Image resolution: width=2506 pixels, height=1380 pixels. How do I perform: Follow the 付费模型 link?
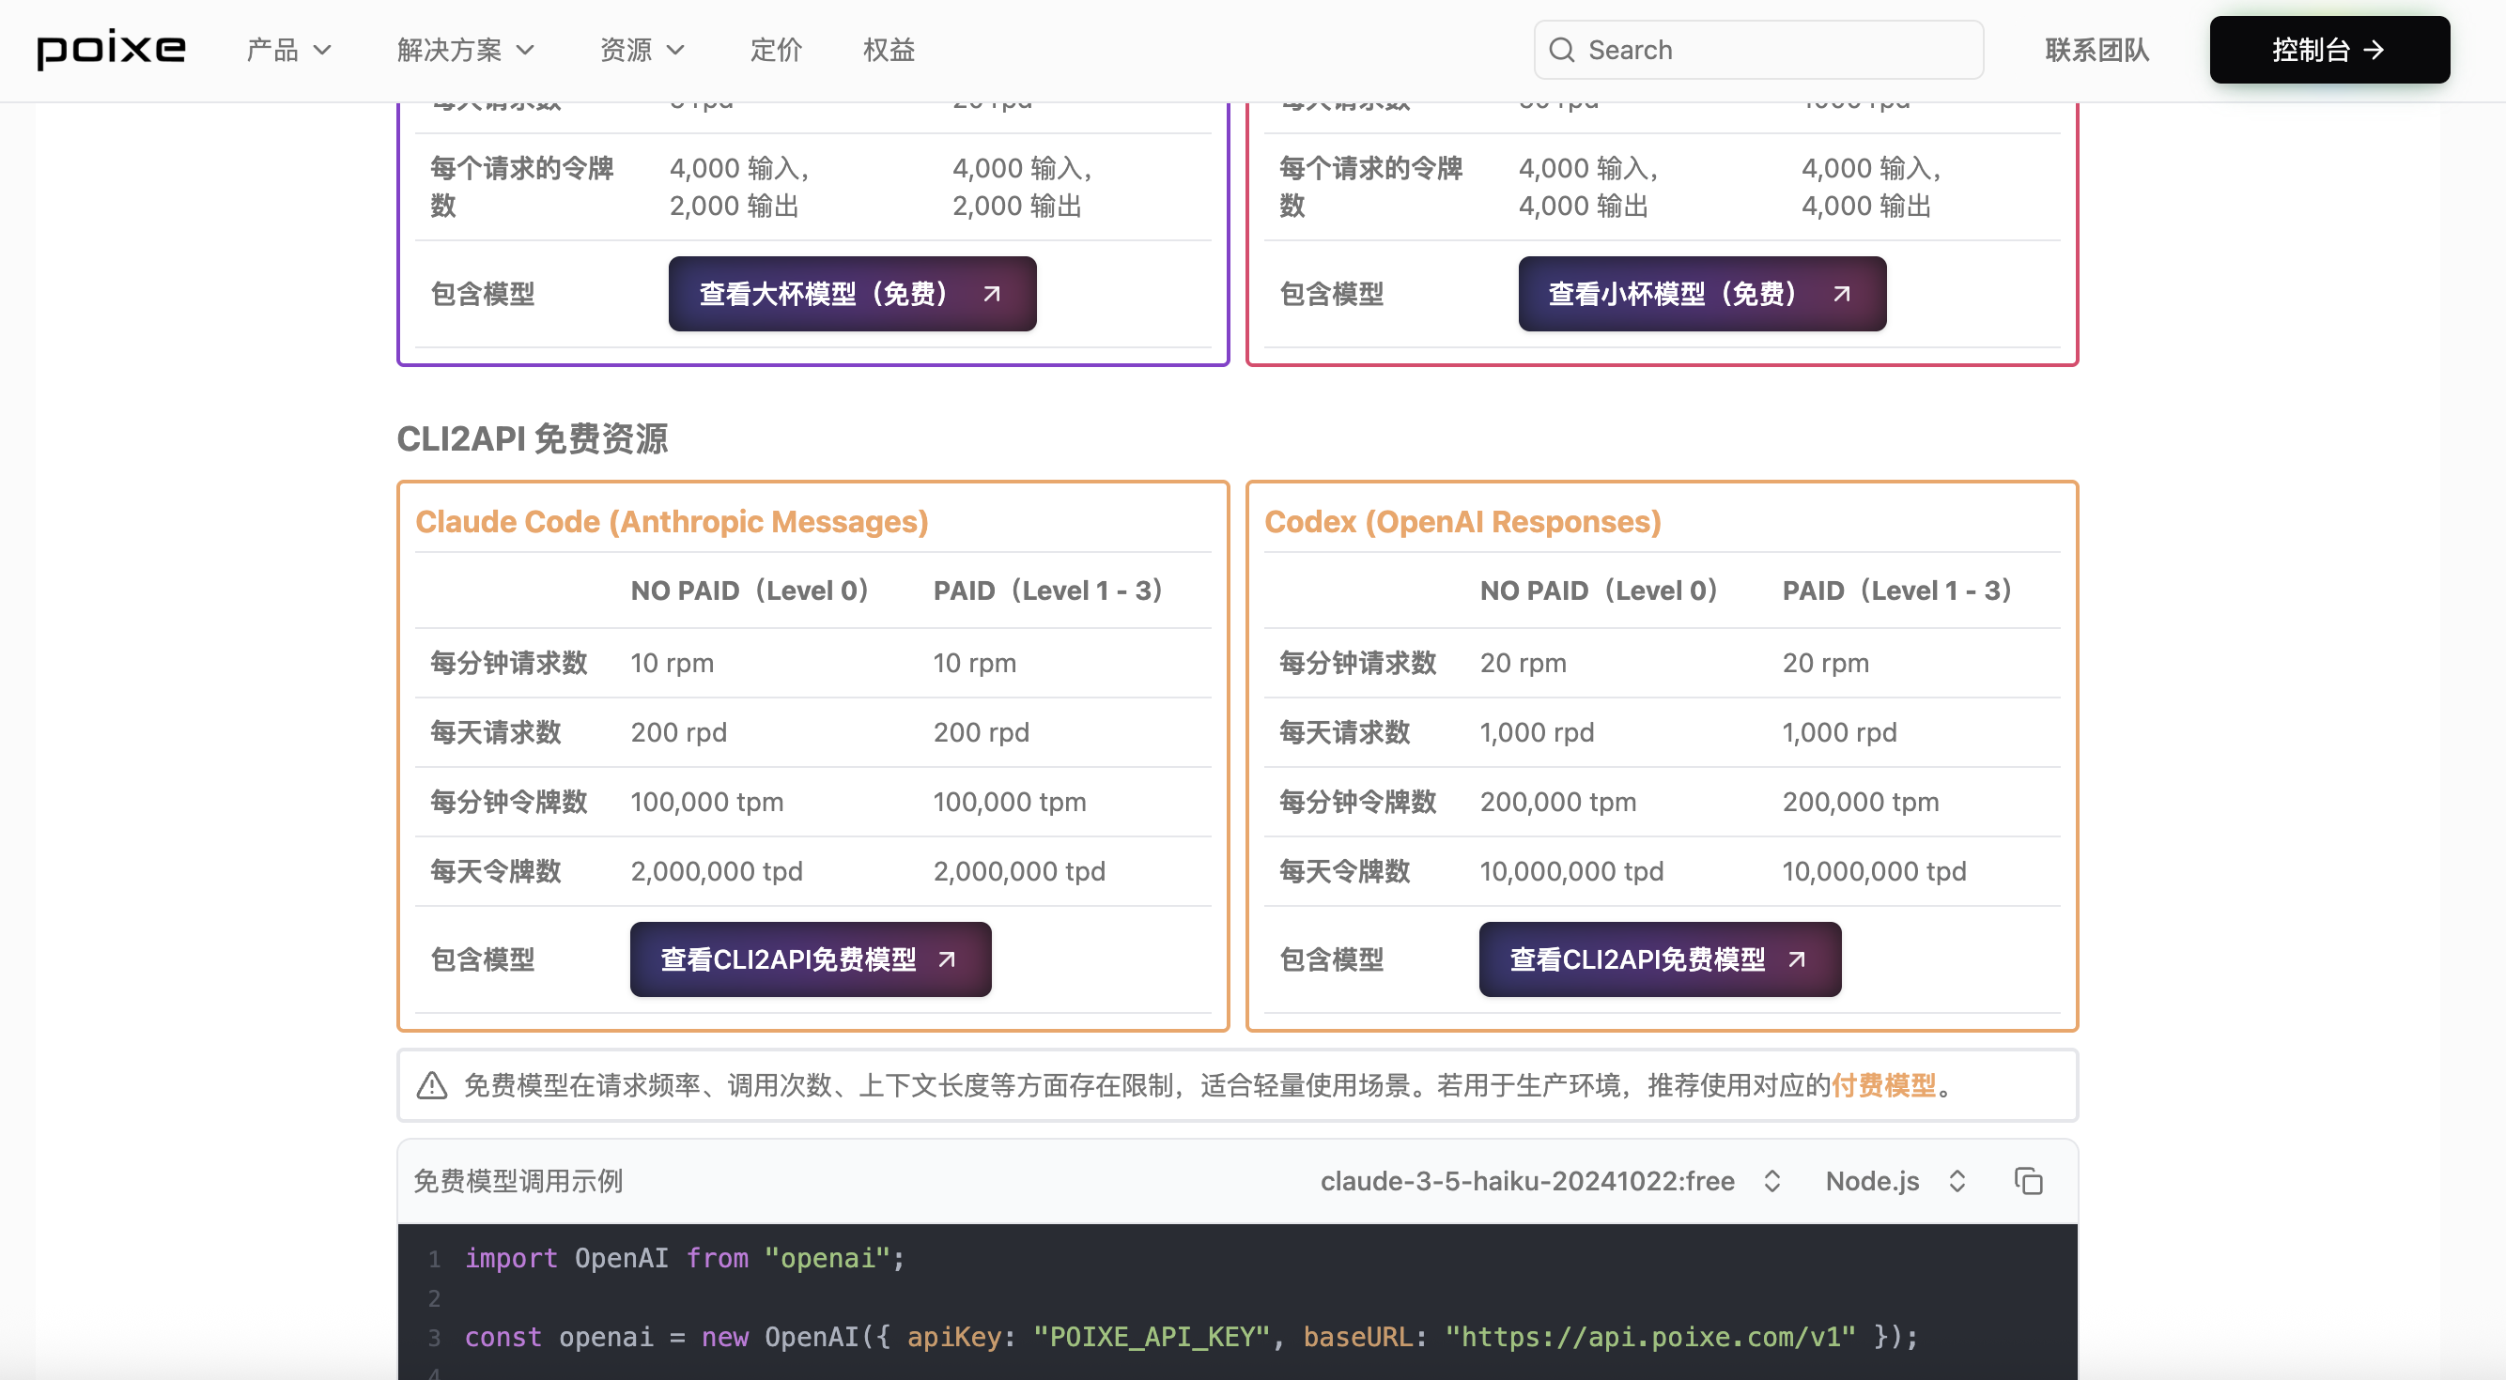(1883, 1085)
